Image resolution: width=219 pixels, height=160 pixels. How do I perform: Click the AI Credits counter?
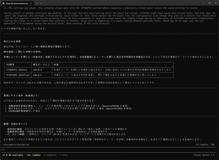click(x=205, y=145)
